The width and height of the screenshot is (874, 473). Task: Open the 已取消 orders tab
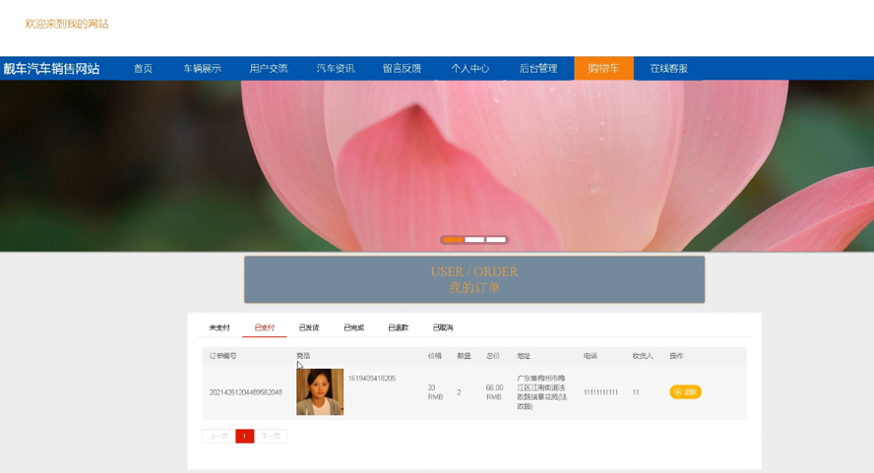pos(443,327)
